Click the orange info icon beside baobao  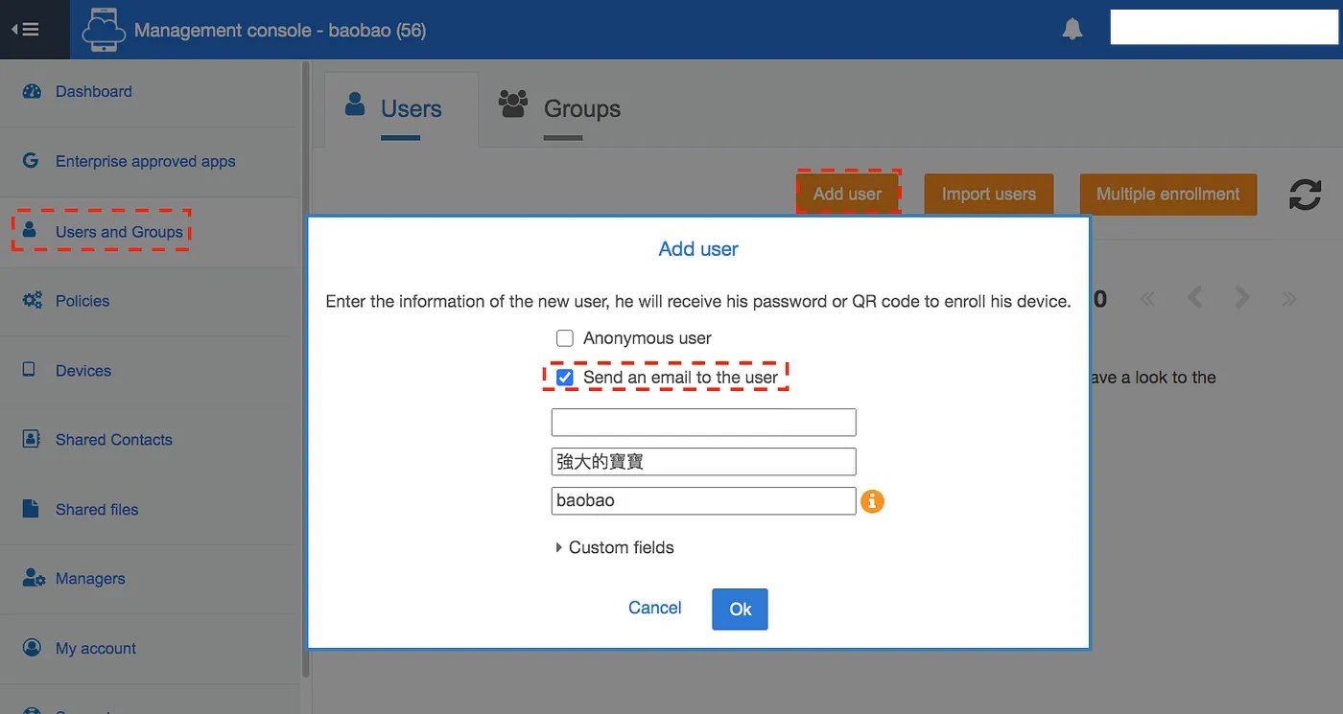click(x=872, y=501)
